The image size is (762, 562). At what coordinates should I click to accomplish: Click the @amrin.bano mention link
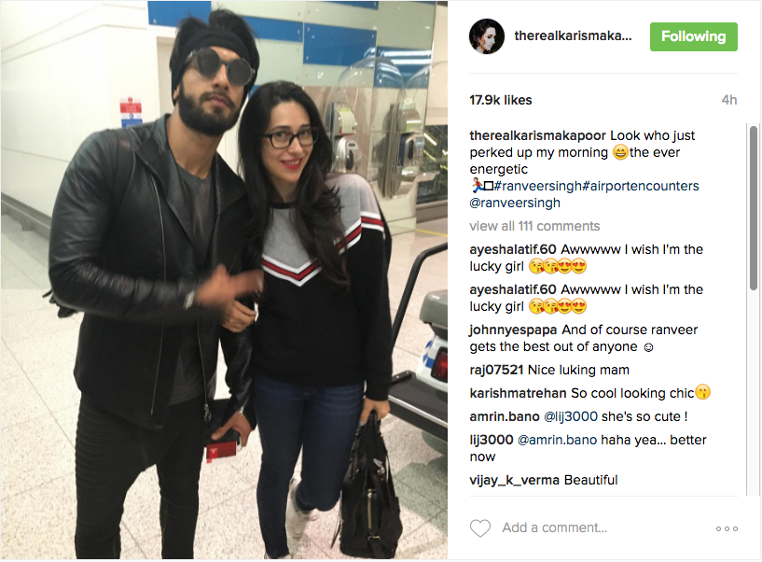point(558,441)
